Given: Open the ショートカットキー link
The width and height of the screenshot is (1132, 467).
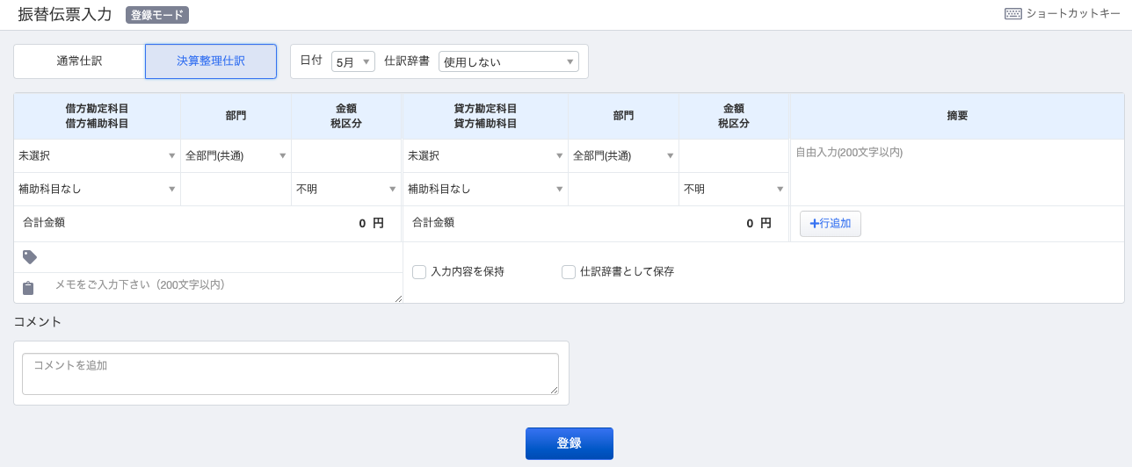Looking at the screenshot, I should tap(1073, 14).
